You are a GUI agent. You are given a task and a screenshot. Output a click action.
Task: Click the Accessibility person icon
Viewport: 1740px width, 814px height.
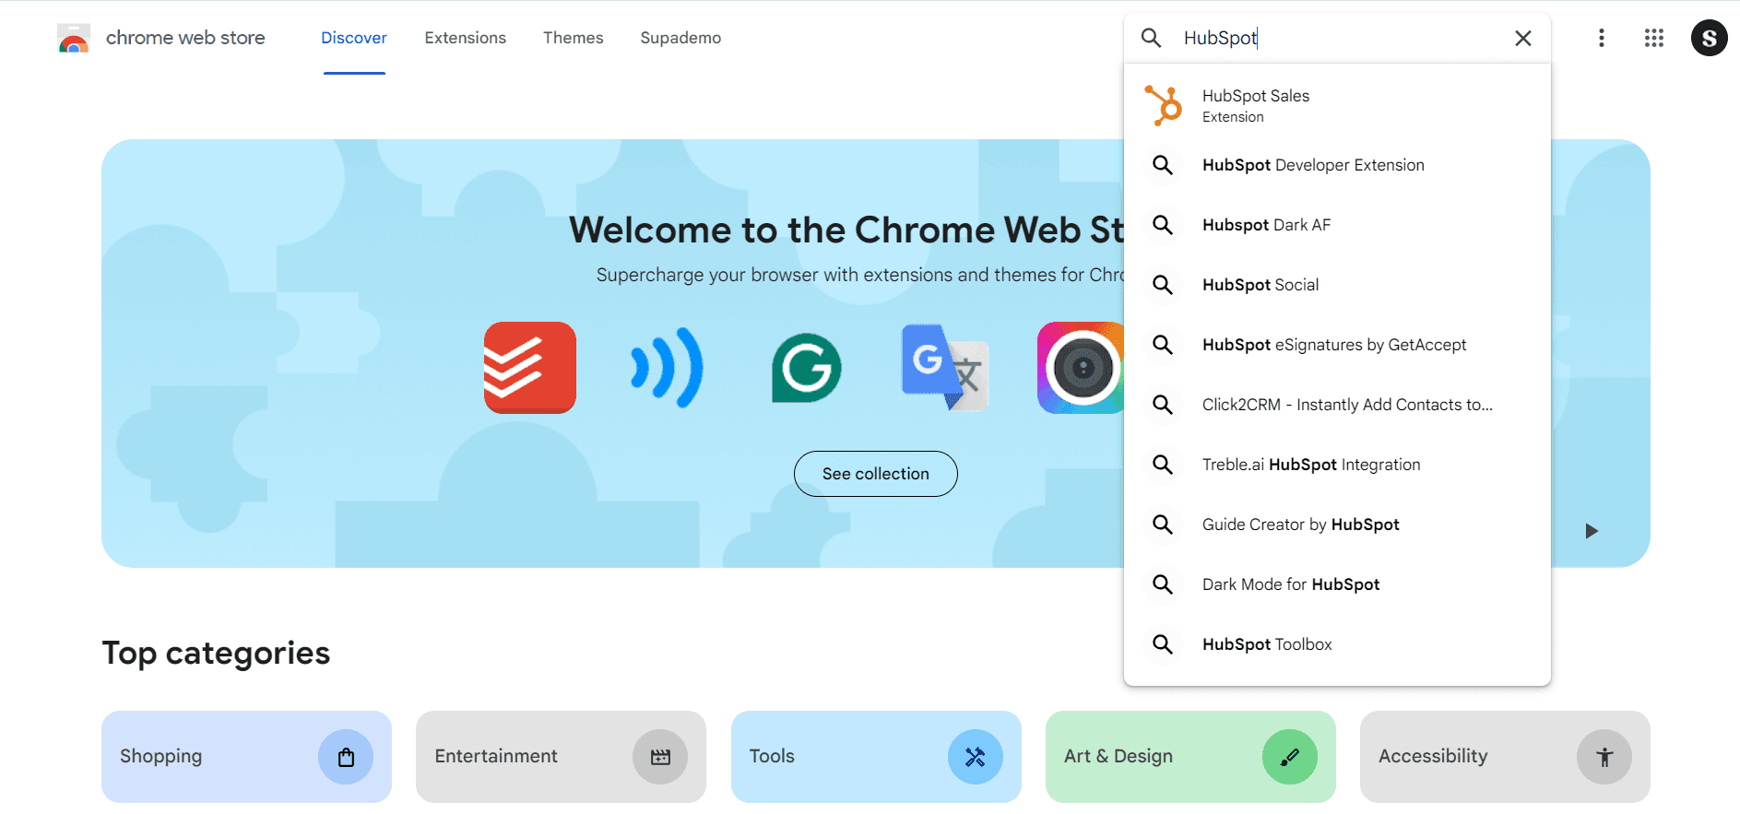tap(1604, 757)
